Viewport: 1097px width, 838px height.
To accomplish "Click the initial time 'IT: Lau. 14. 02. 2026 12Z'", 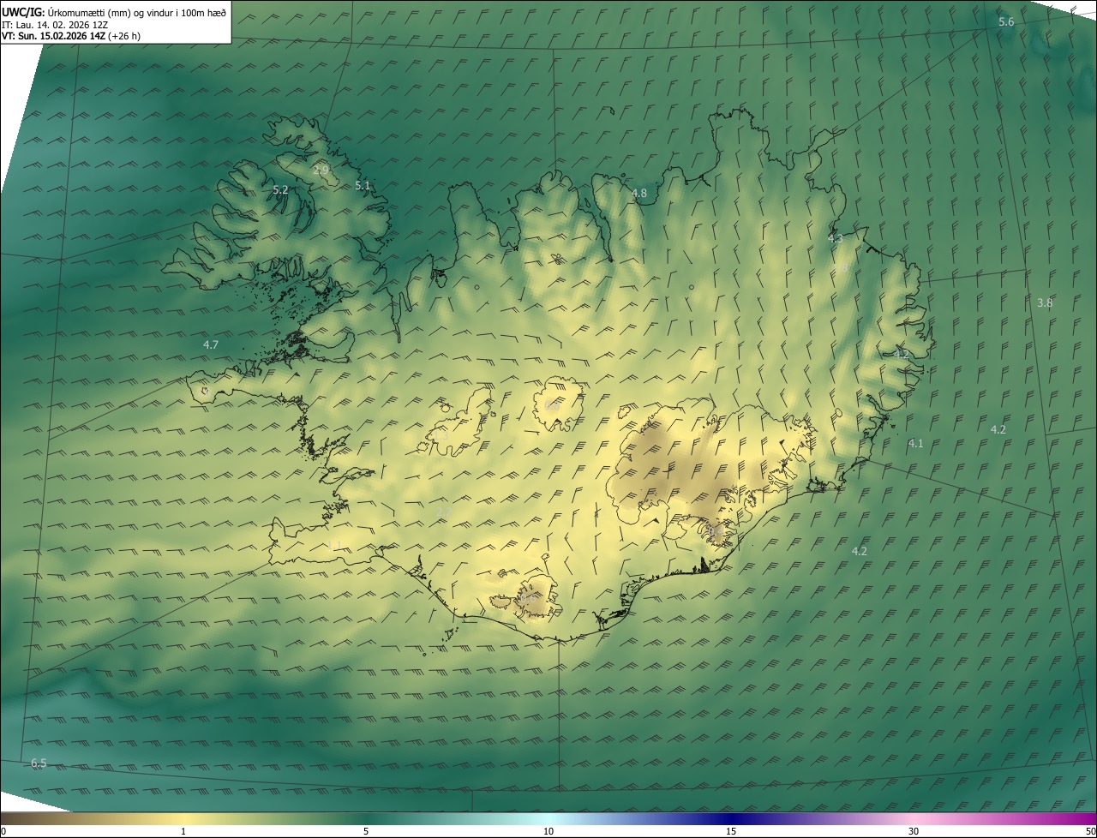I will (55, 25).
